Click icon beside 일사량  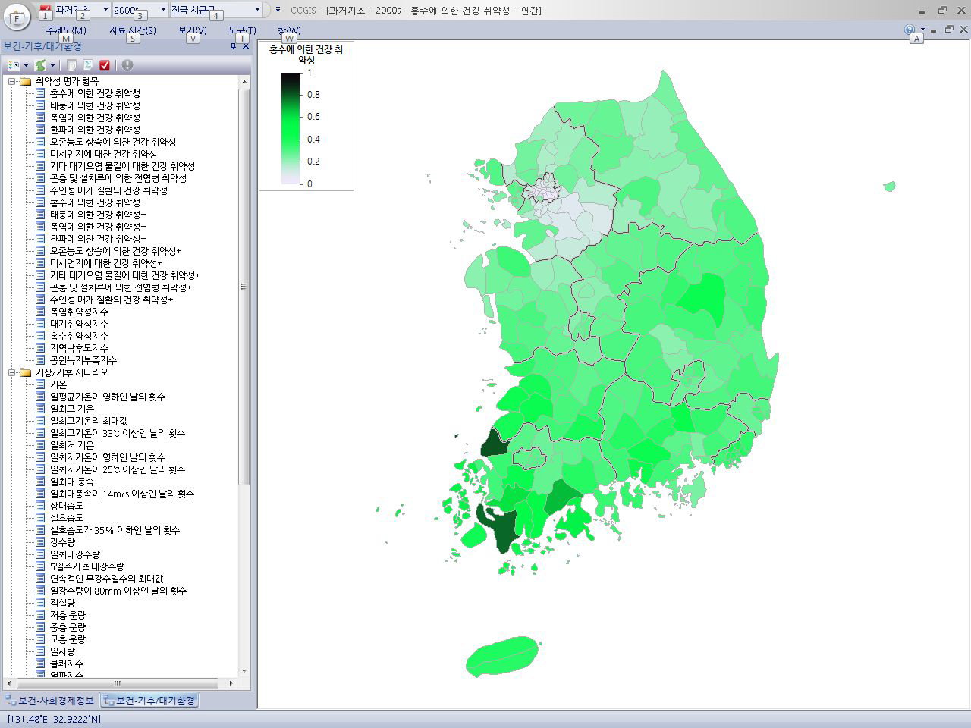(40, 651)
